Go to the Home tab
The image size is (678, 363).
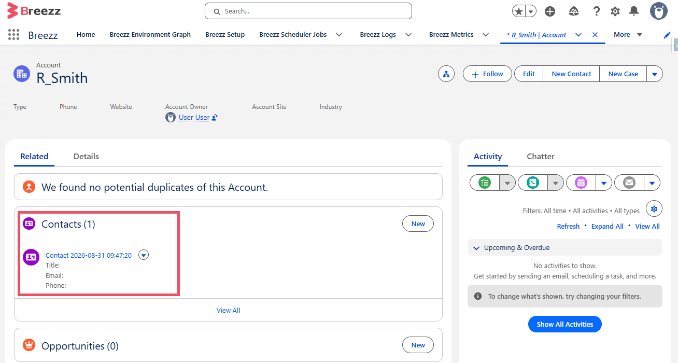click(x=86, y=35)
